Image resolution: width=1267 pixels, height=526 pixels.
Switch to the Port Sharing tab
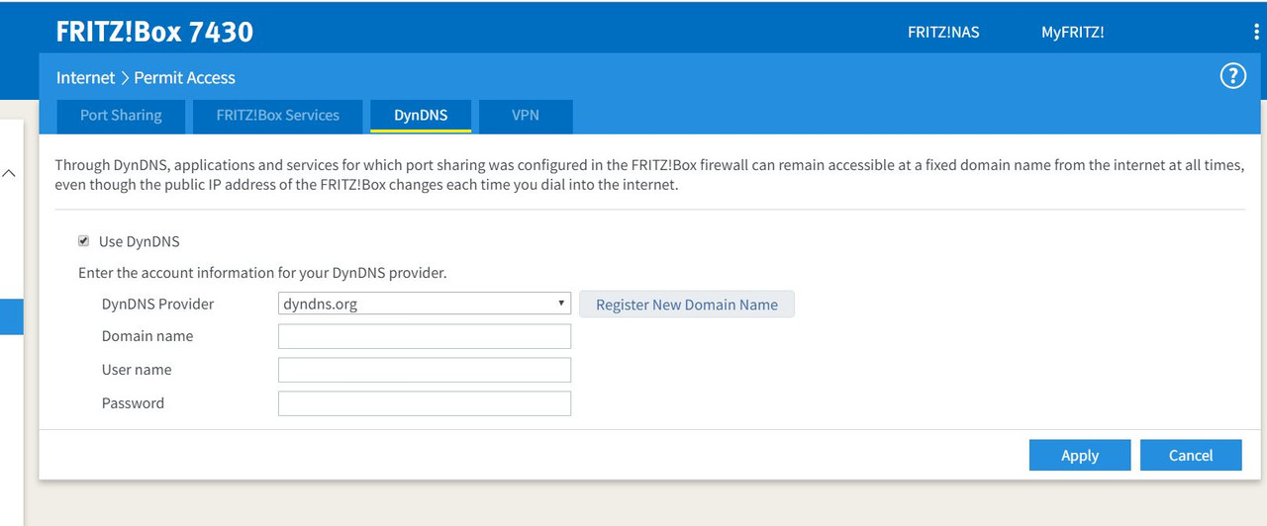tap(121, 115)
